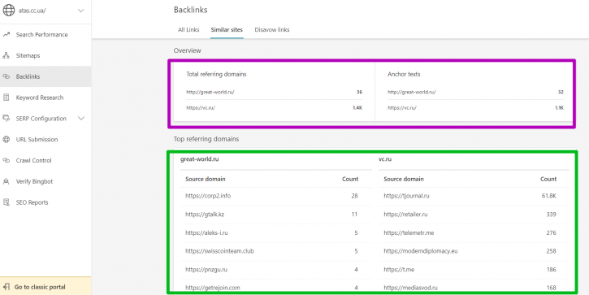Click https://moderndiplomacy.eu source domain
The height and width of the screenshot is (295, 589).
(421, 250)
